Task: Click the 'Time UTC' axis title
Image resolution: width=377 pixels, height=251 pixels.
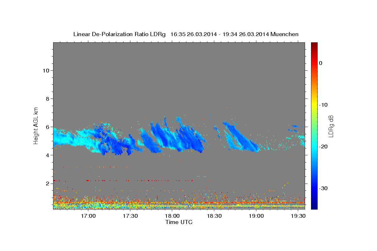Action: [x=179, y=222]
